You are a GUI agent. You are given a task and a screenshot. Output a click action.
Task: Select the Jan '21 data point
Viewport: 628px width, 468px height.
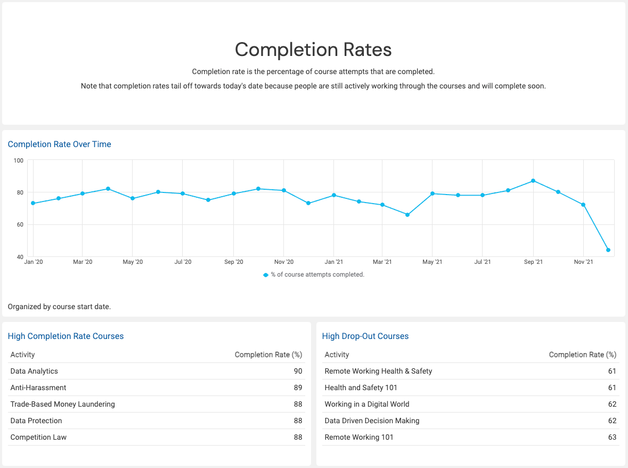[334, 195]
